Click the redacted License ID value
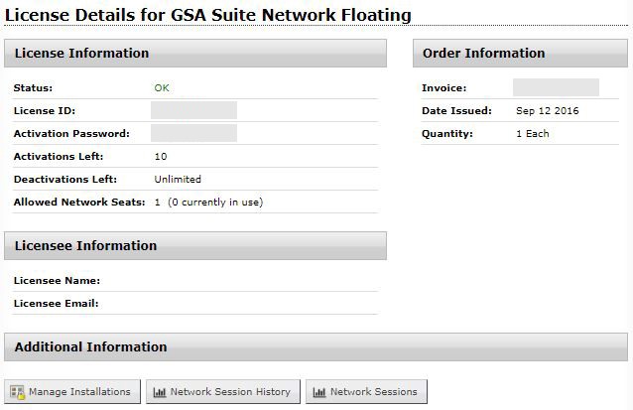This screenshot has height=410, width=633. pyautogui.click(x=193, y=110)
